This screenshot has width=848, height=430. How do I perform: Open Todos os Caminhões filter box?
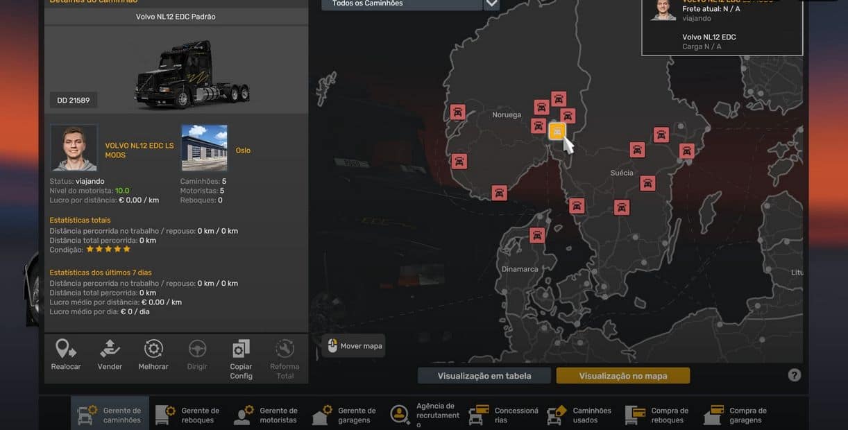[402, 4]
